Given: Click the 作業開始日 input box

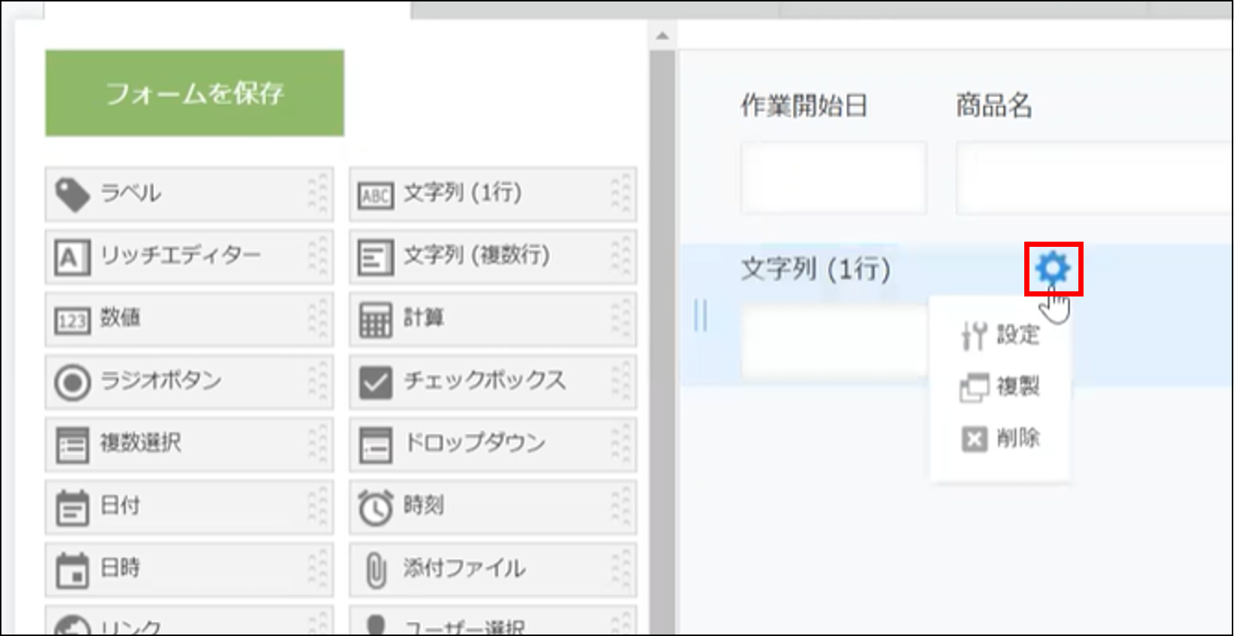Looking at the screenshot, I should click(x=834, y=179).
